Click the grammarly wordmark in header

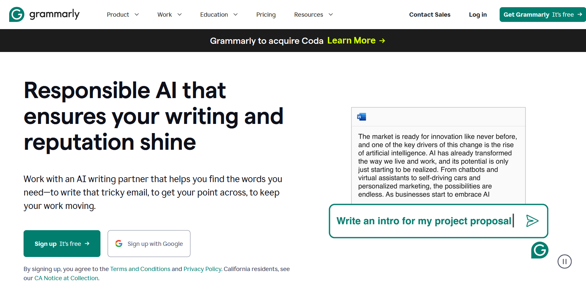(x=54, y=14)
